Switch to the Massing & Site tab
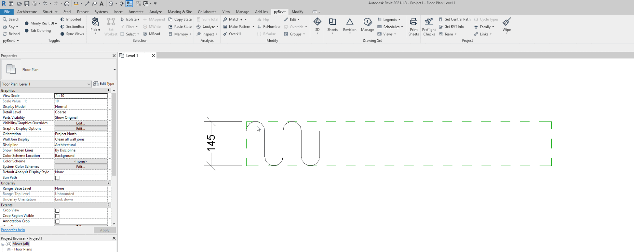The height and width of the screenshot is (252, 634). coord(180,12)
